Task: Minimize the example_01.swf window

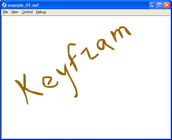Action: (153, 5)
